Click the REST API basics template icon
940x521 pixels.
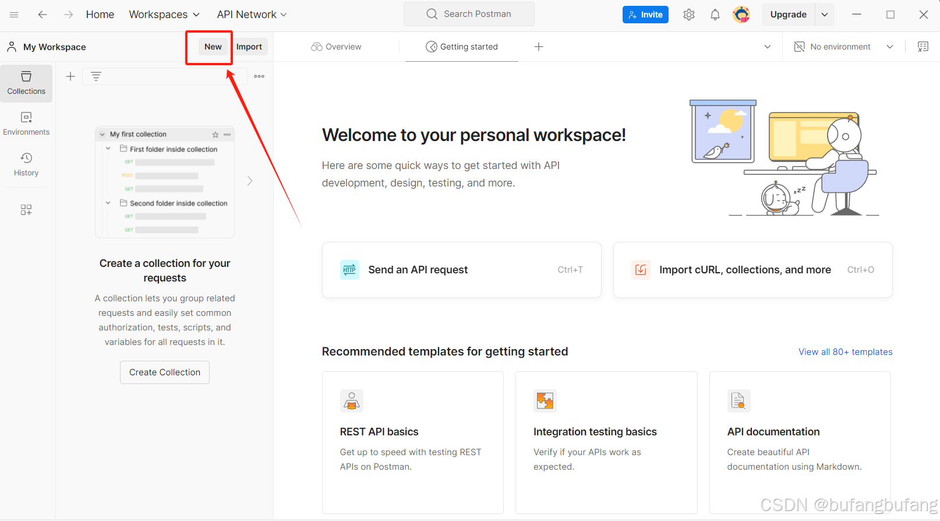[351, 401]
